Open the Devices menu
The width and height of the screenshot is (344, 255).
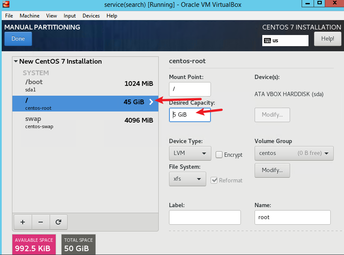(x=91, y=16)
